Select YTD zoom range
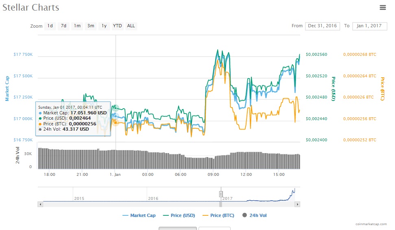 pos(118,26)
